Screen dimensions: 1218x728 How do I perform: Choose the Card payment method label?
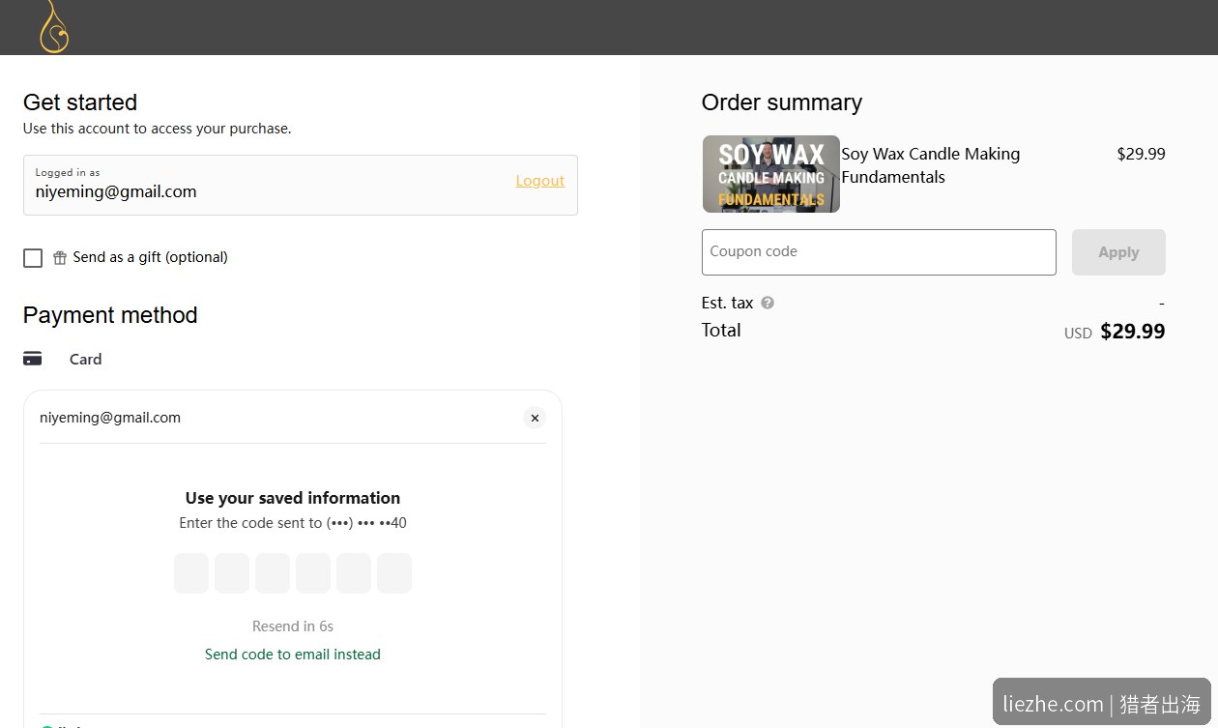pyautogui.click(x=85, y=359)
